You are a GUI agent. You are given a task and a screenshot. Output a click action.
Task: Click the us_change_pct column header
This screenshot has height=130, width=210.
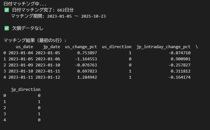[x=81, y=47]
